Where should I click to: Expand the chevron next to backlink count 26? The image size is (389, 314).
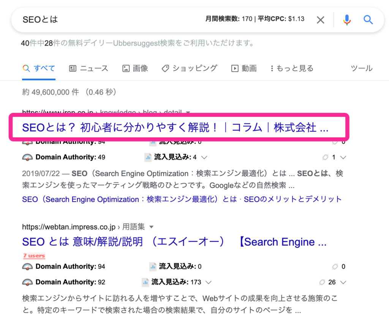[x=343, y=282]
